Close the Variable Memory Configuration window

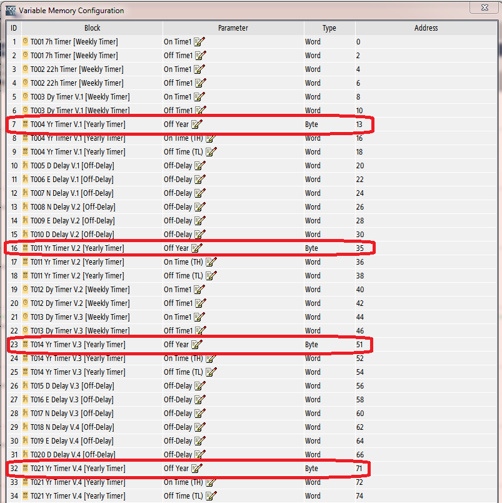[484, 8]
